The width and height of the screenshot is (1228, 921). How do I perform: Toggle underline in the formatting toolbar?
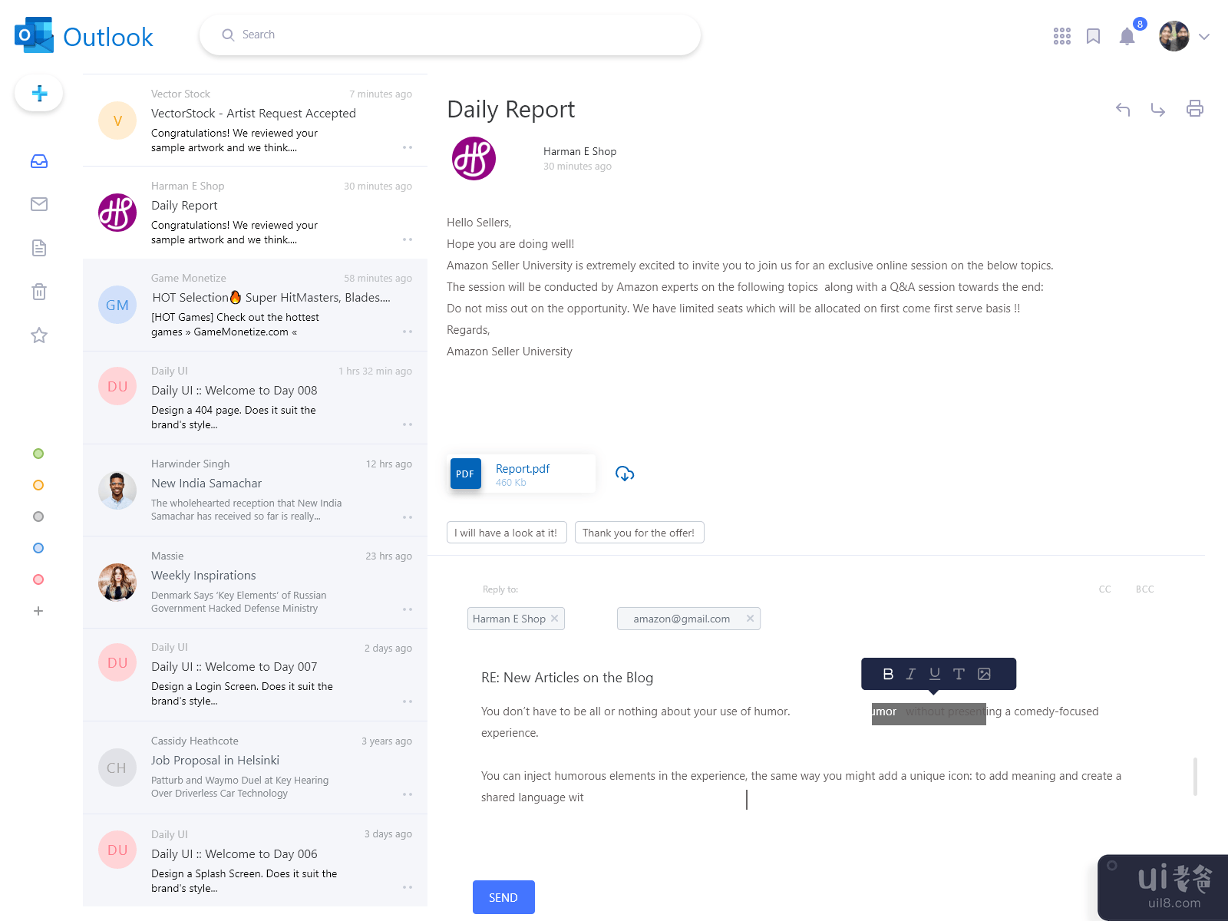coord(935,674)
